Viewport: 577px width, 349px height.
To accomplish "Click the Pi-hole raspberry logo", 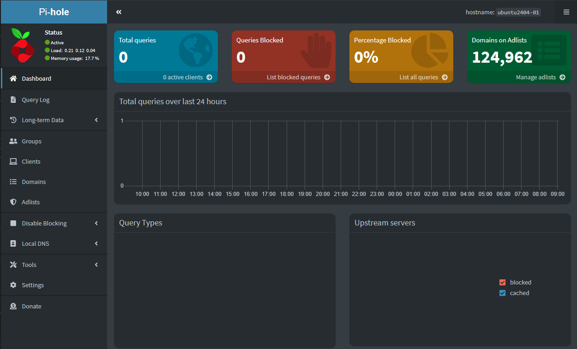I will click(20, 45).
